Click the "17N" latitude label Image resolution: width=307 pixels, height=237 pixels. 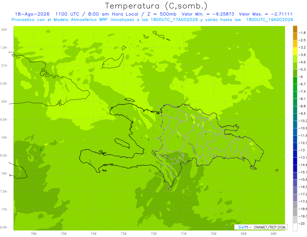click(x=4, y=209)
